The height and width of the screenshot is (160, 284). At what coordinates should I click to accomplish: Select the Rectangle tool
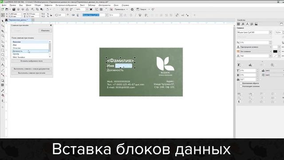[x=3, y=50]
